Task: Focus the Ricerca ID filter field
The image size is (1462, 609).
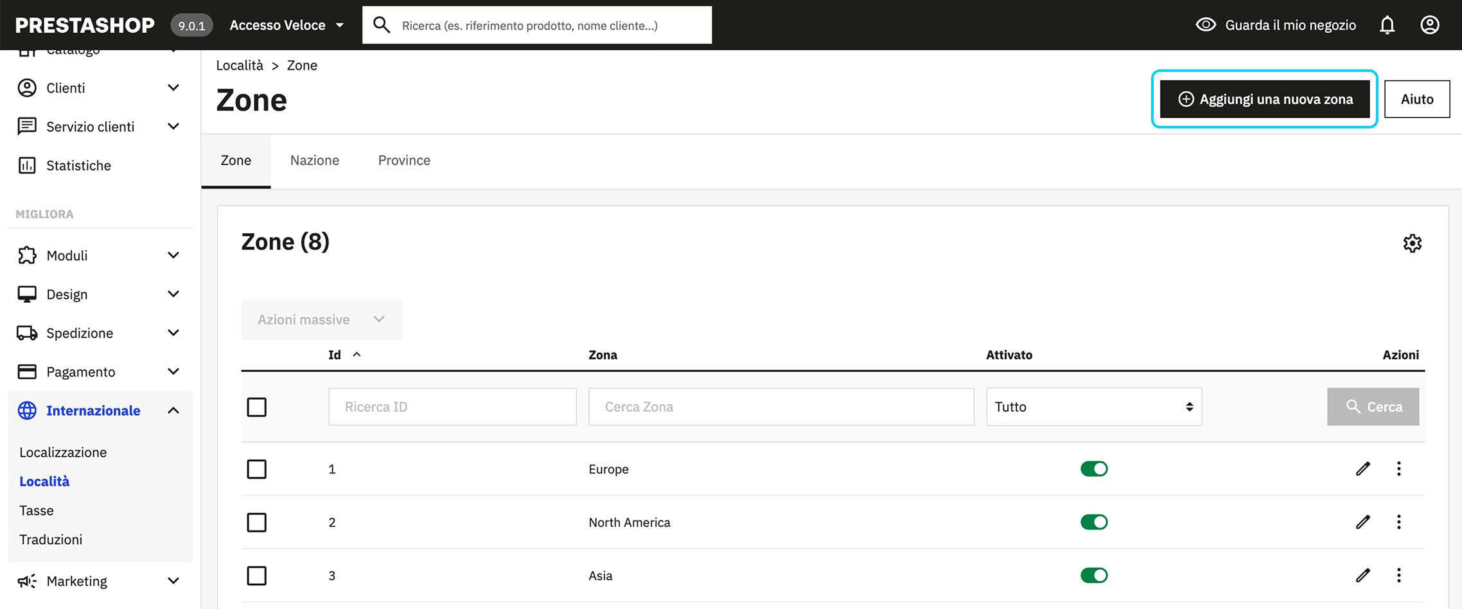Action: 452,407
